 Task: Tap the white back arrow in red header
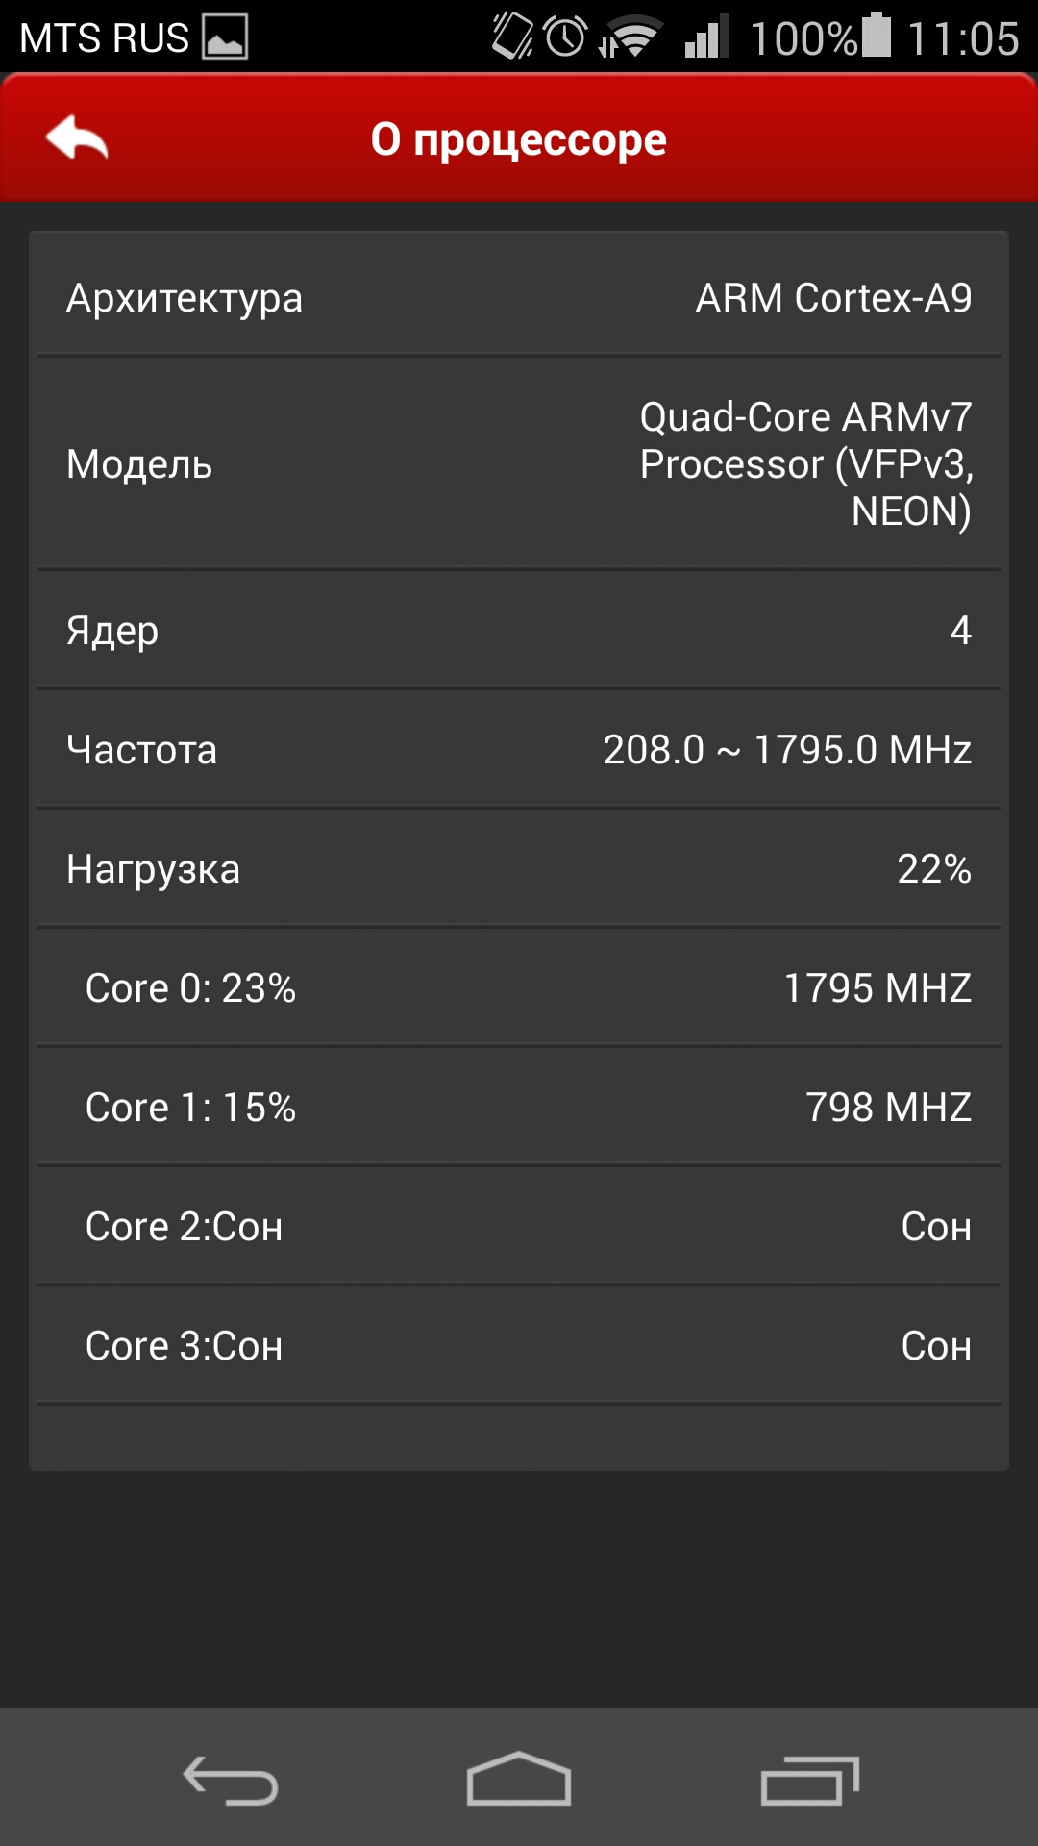tap(77, 138)
